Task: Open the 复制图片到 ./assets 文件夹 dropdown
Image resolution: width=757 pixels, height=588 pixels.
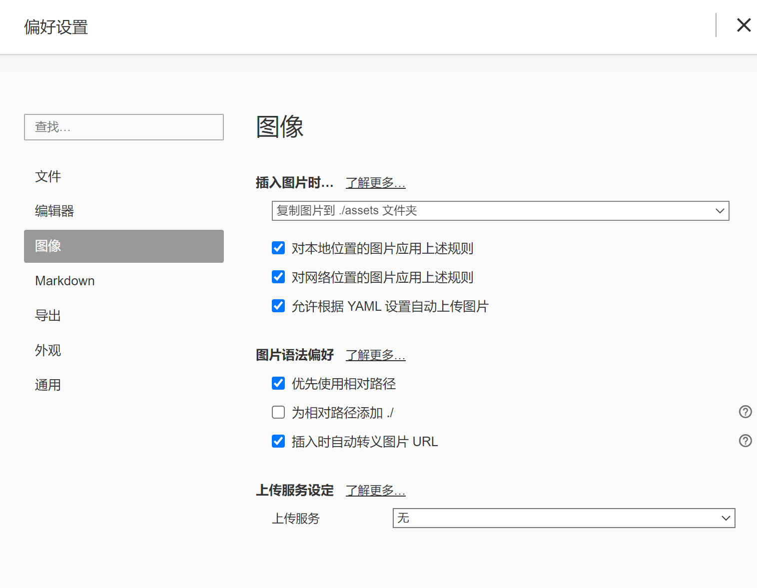Action: [500, 211]
